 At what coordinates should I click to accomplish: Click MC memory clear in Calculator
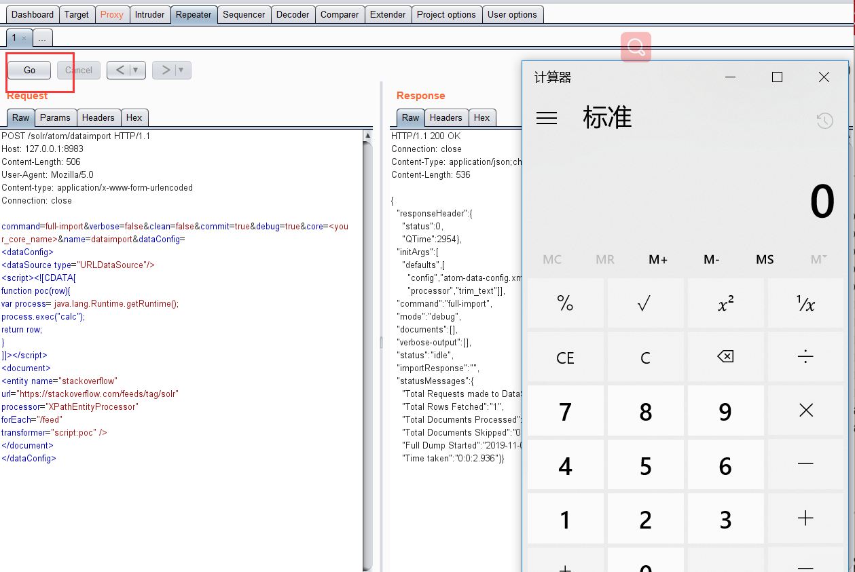pyautogui.click(x=552, y=259)
